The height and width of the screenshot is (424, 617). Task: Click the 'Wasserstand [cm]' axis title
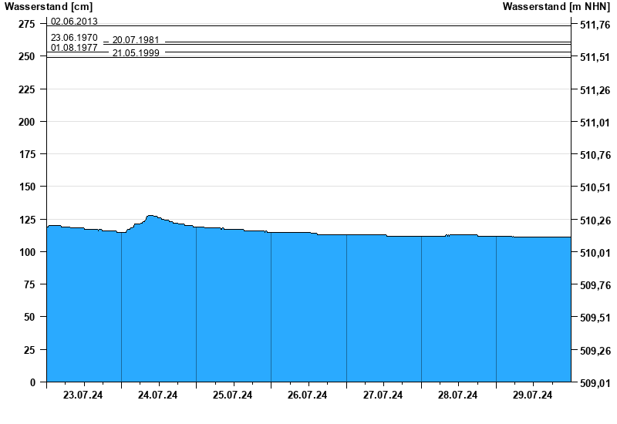48,7
